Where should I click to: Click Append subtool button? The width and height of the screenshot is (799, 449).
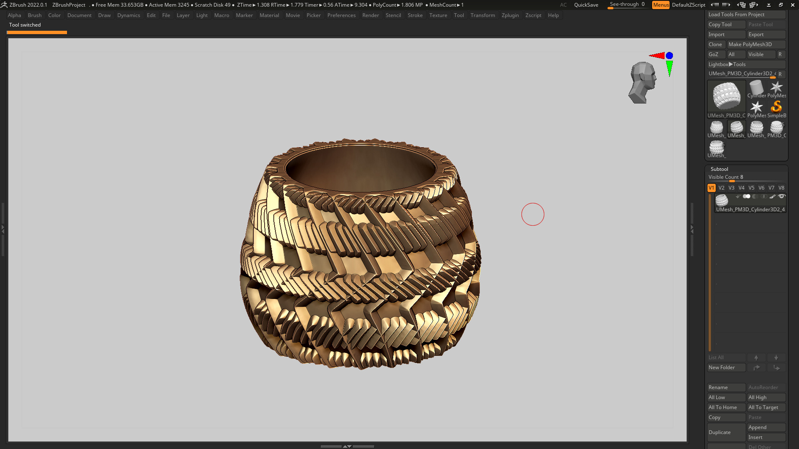767,427
